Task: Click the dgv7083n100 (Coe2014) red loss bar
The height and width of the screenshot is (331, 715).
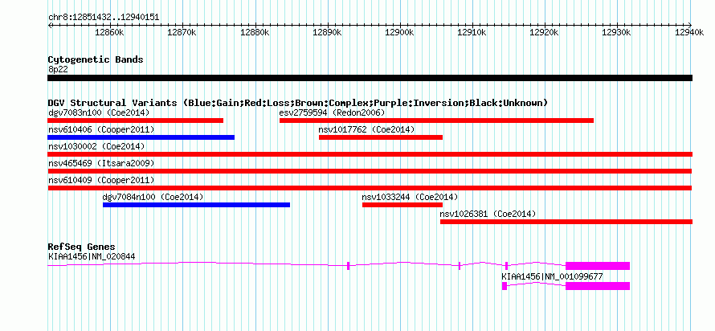Action: [136, 121]
